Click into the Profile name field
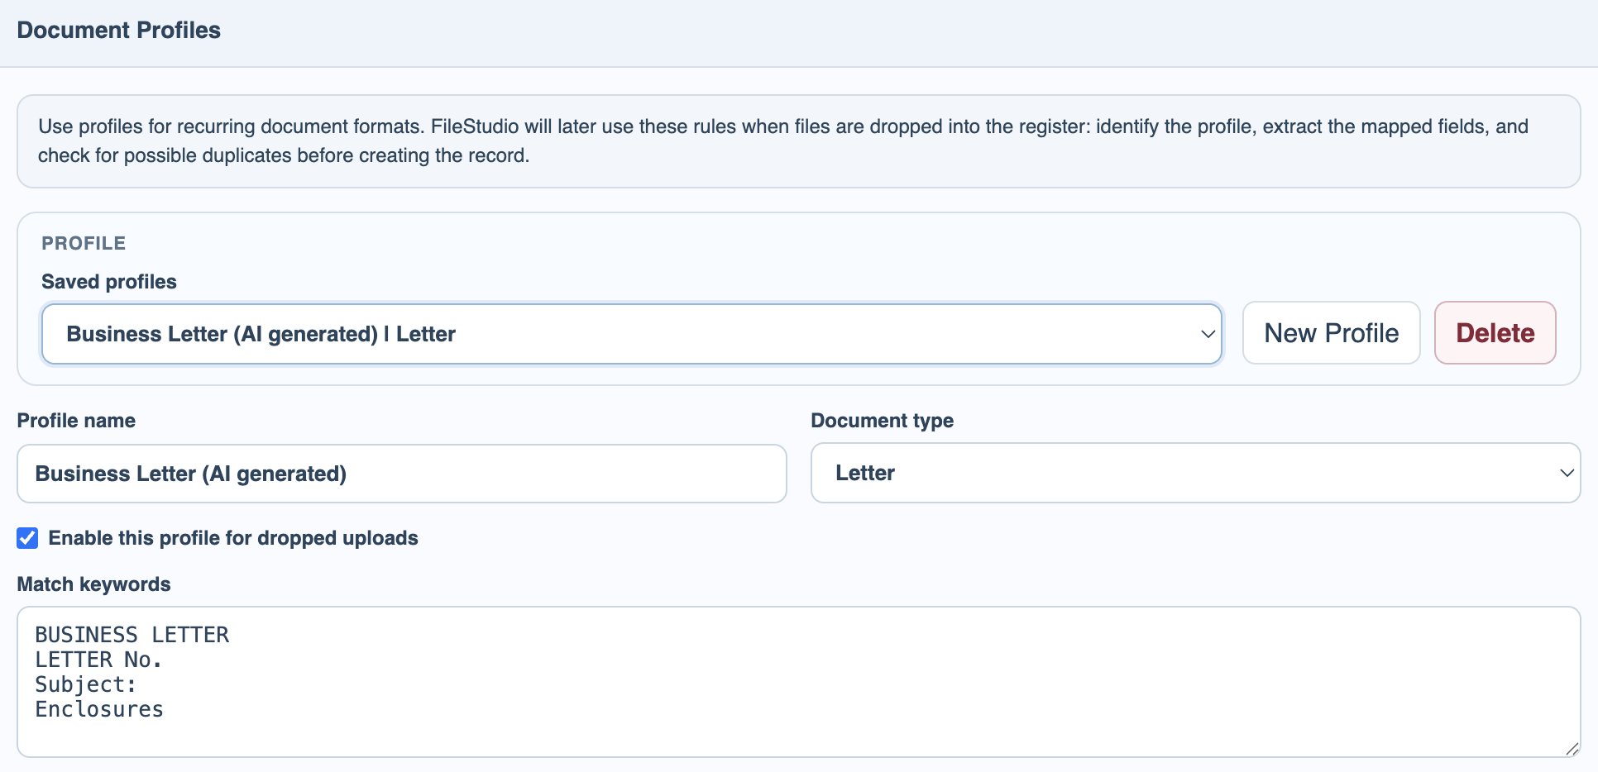Image resolution: width=1598 pixels, height=772 pixels. pyautogui.click(x=402, y=474)
